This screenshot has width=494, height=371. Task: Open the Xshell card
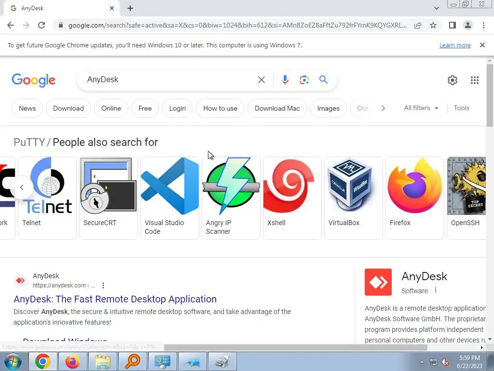click(x=292, y=198)
